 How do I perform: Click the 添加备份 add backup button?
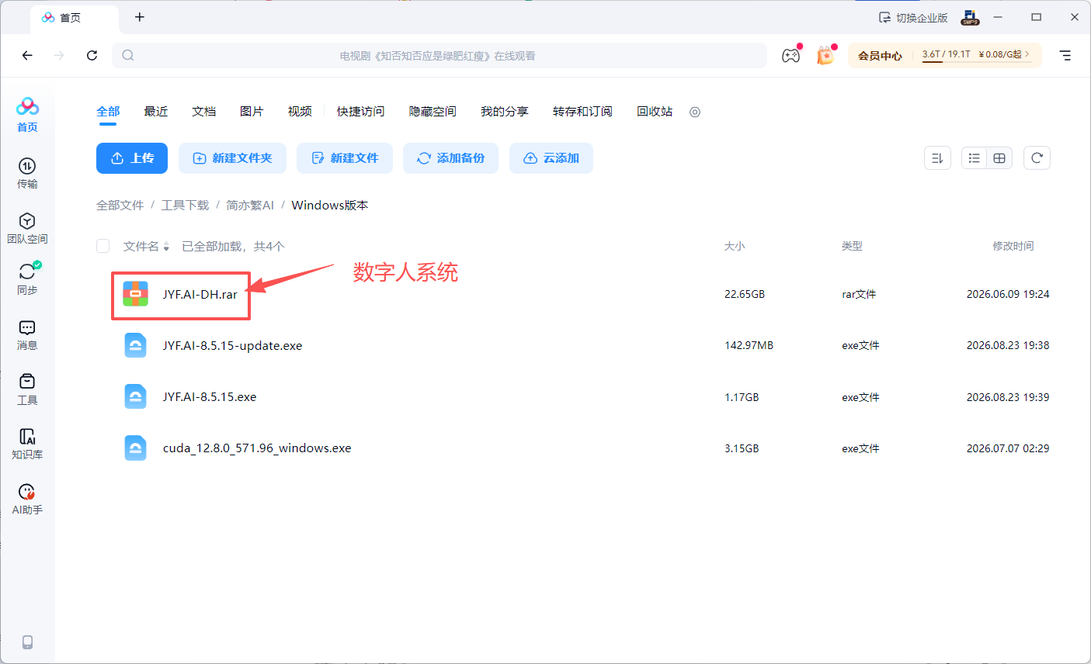(x=450, y=158)
